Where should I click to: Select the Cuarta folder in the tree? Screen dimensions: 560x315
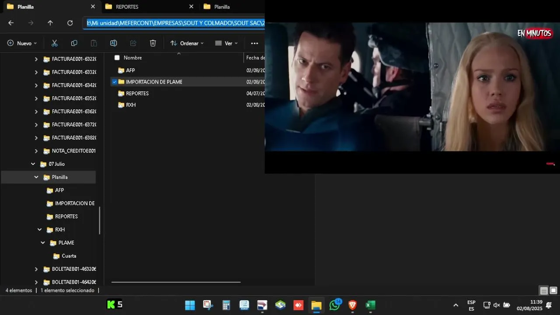click(69, 256)
